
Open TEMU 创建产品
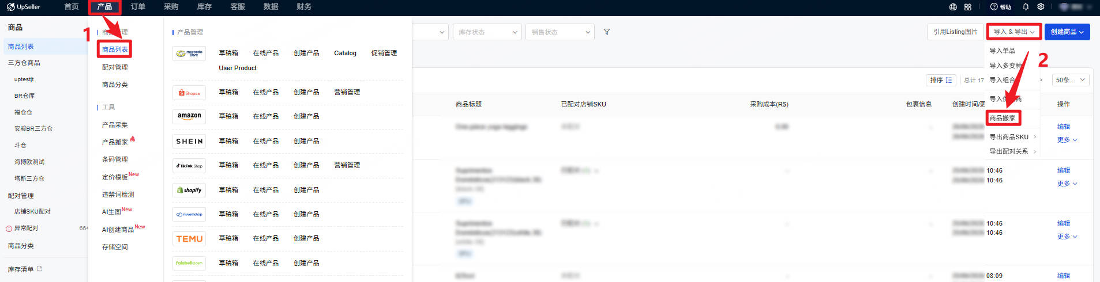click(x=306, y=238)
